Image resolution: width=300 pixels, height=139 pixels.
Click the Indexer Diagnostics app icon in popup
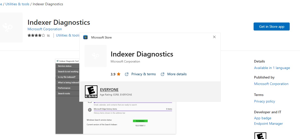96,56
